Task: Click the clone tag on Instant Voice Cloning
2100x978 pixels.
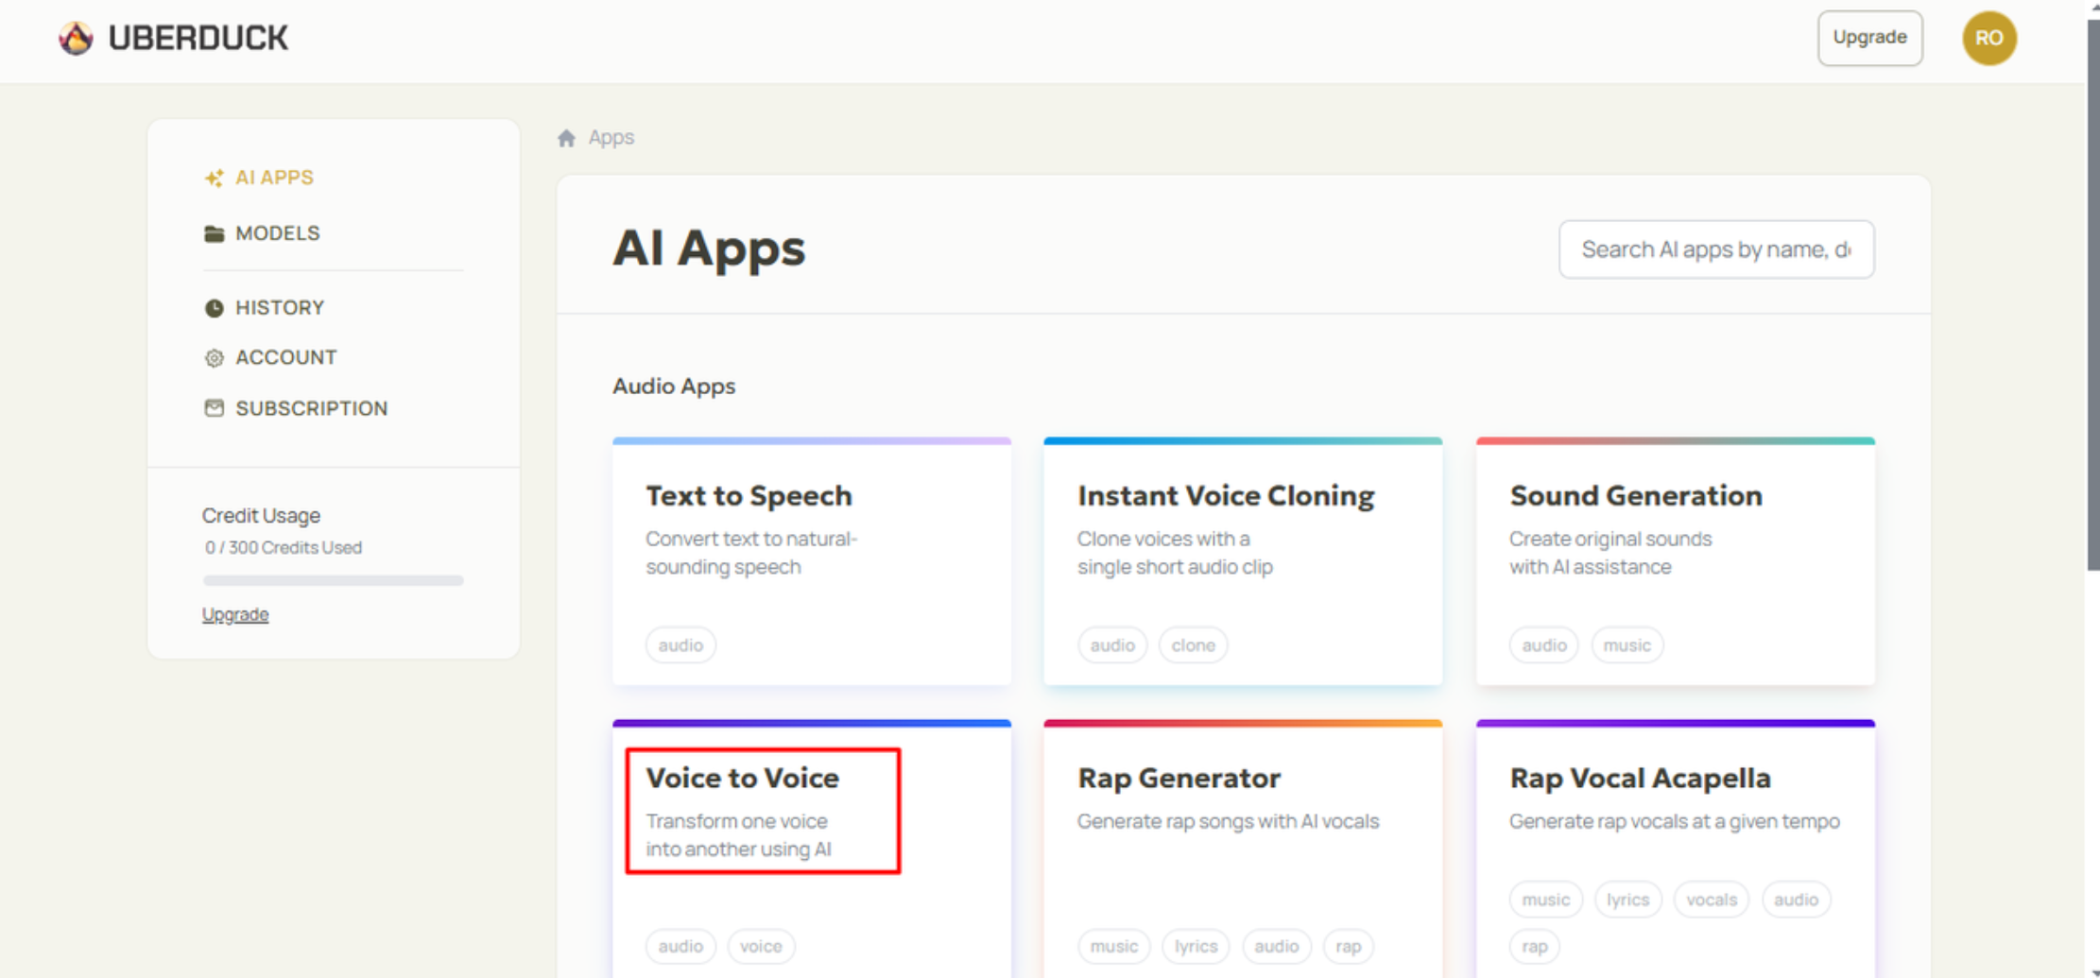Action: [1193, 644]
